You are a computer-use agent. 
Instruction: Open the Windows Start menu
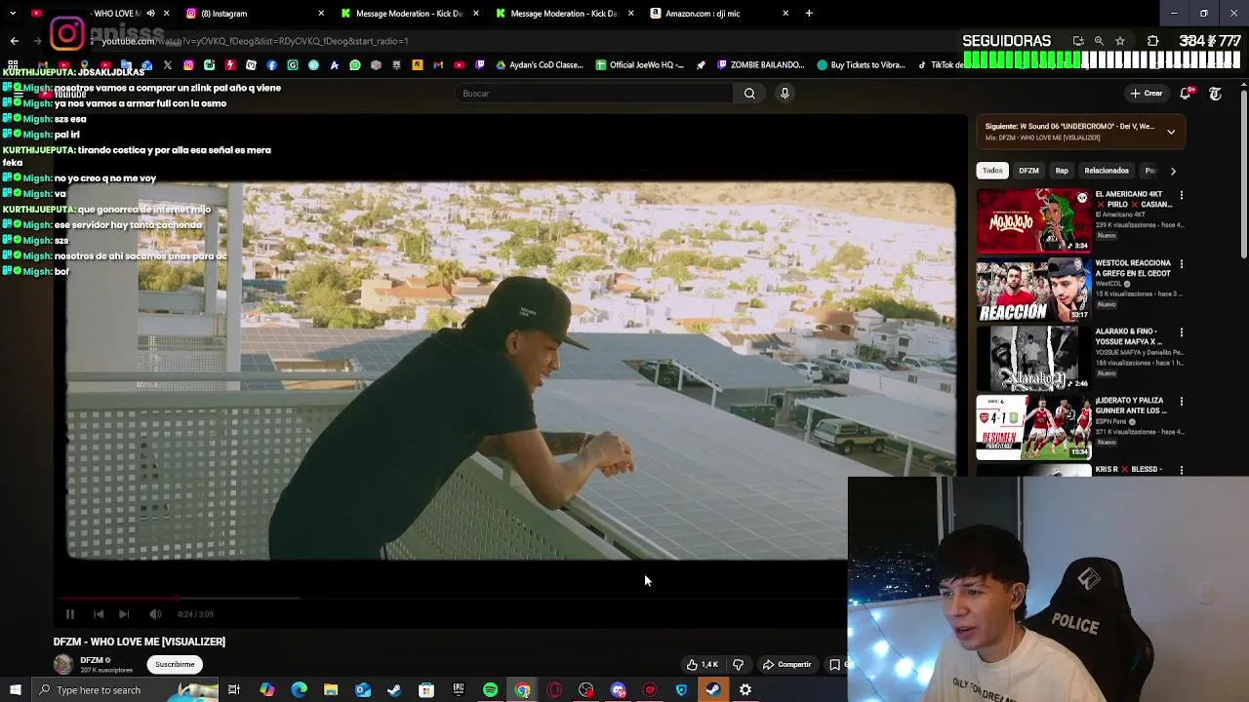pos(16,690)
